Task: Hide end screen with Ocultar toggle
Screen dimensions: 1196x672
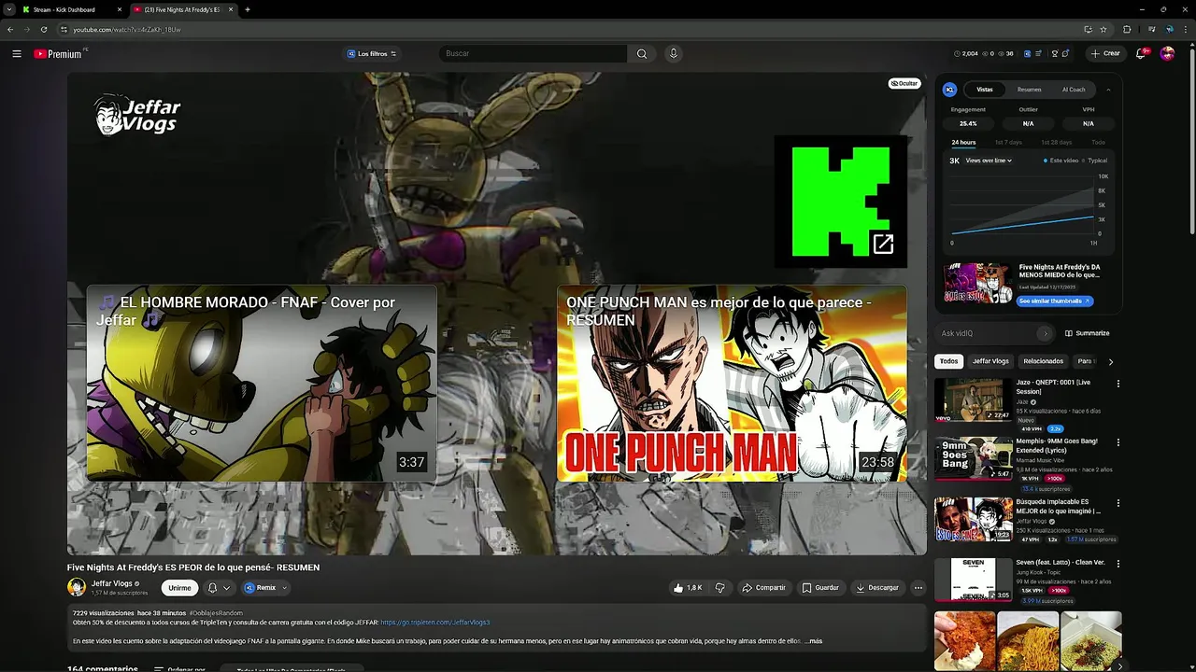Action: pyautogui.click(x=904, y=83)
